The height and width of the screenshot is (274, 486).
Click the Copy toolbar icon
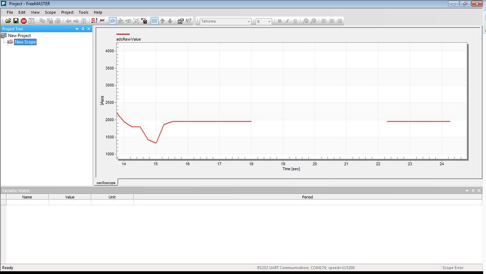click(x=42, y=21)
